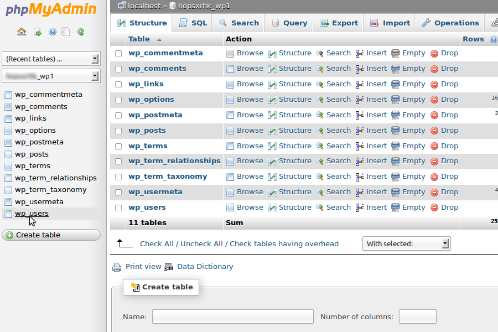498x332 pixels.
Task: Check the wp_options checkbox
Action: [x=118, y=100]
